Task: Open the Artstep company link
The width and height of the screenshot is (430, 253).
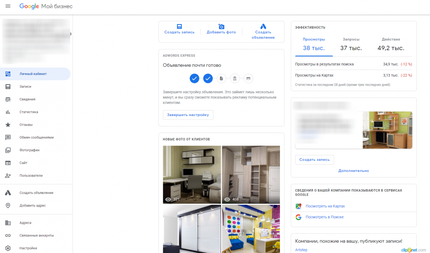Action: tap(301, 250)
